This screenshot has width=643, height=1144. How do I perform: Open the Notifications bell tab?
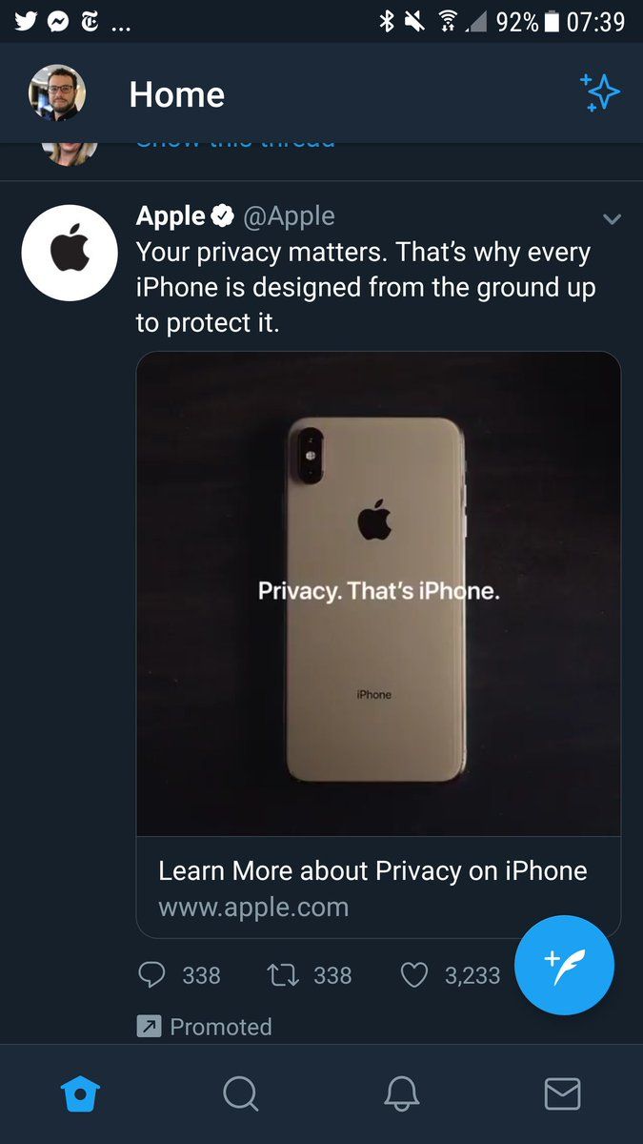(x=402, y=1093)
